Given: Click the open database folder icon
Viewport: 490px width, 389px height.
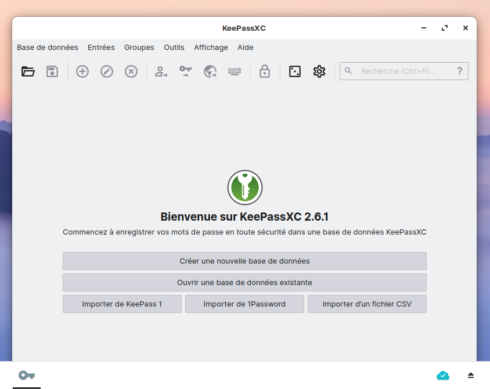Looking at the screenshot, I should click(x=28, y=71).
